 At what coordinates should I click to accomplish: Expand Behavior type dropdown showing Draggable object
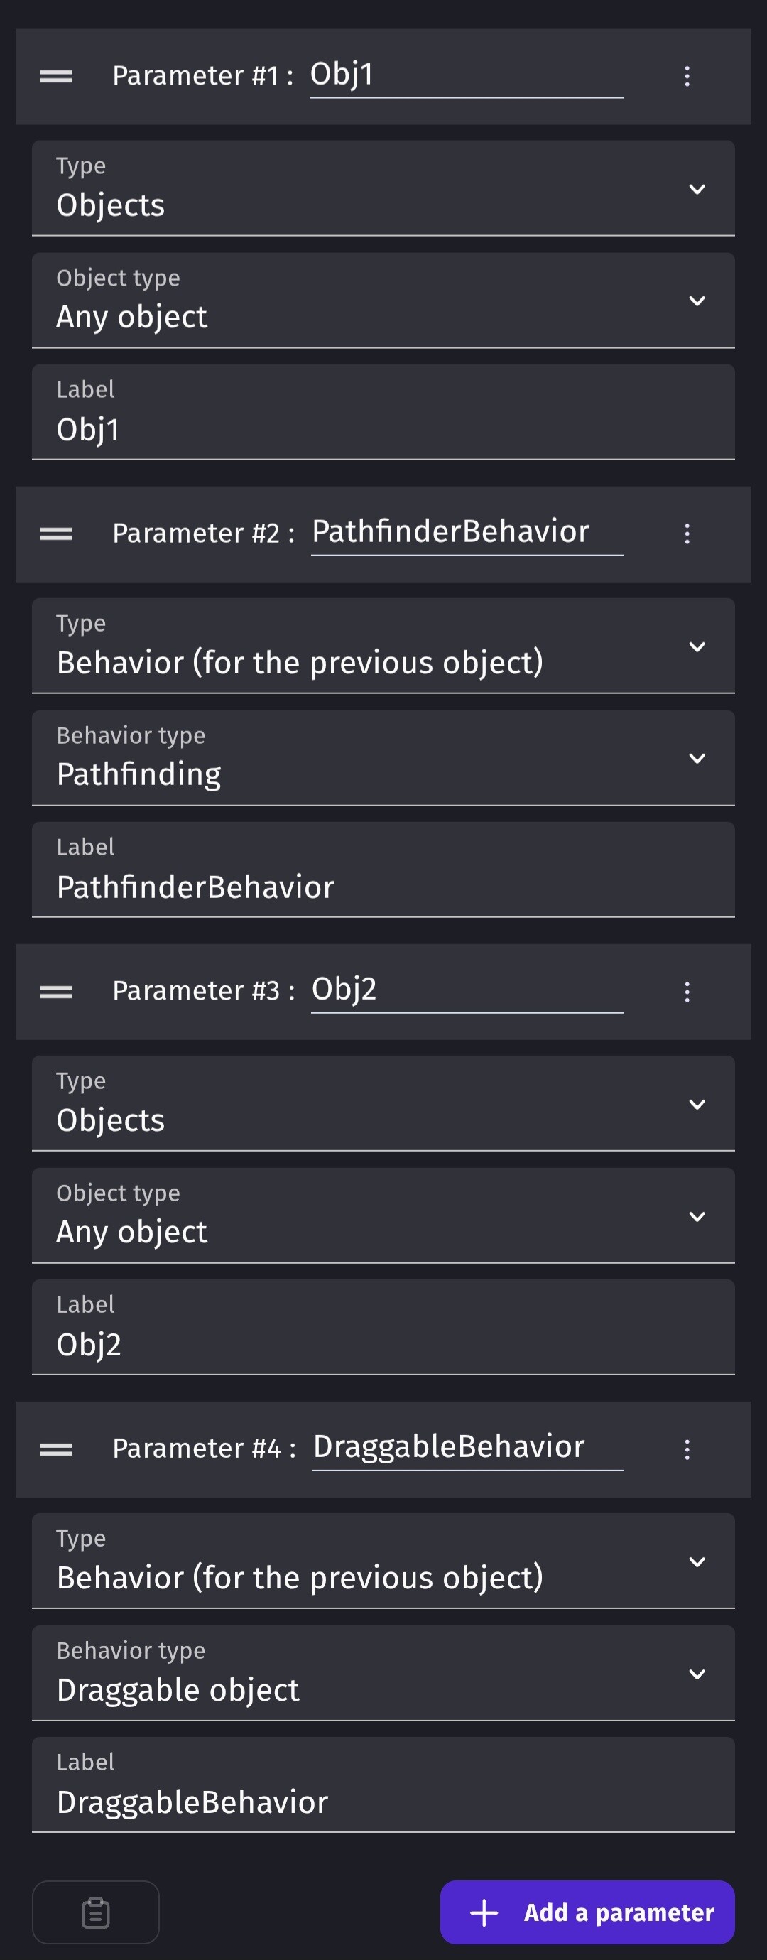[x=383, y=1673]
